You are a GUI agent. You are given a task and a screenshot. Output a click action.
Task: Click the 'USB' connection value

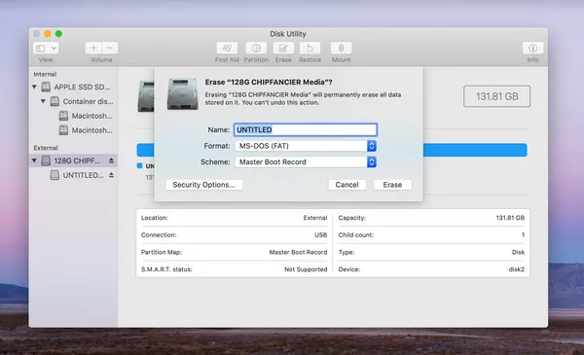click(320, 234)
